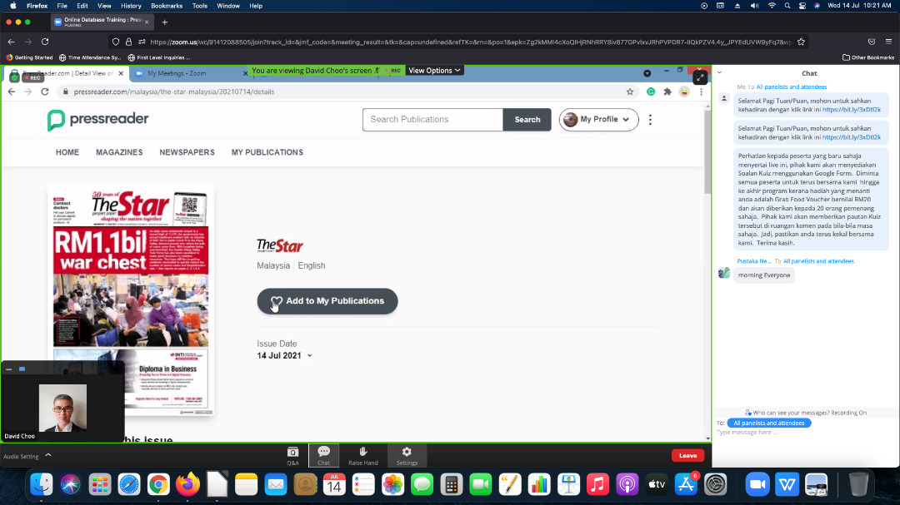900x505 pixels.
Task: Open the NEWSPAPERS tab
Action: point(187,152)
